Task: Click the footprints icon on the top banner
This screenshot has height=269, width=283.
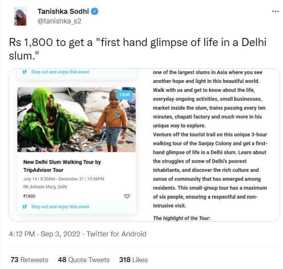Action: 25,72
